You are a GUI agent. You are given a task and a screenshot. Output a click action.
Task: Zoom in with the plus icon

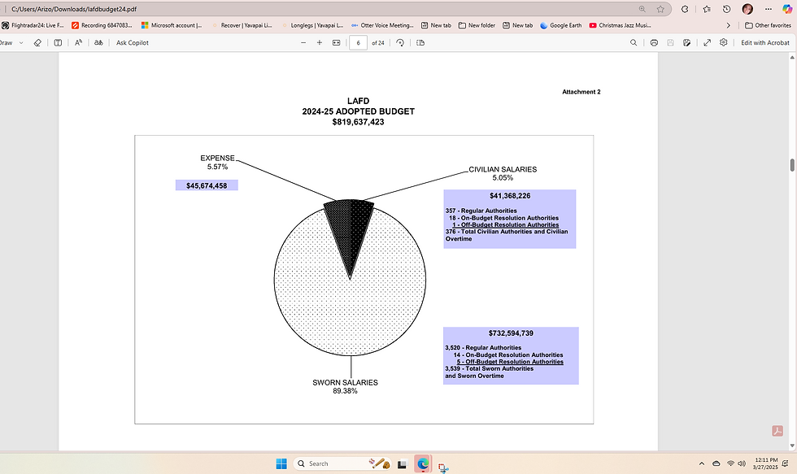point(319,42)
